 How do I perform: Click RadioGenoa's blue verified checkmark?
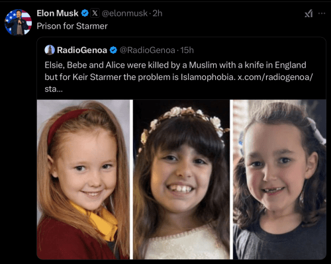point(113,50)
